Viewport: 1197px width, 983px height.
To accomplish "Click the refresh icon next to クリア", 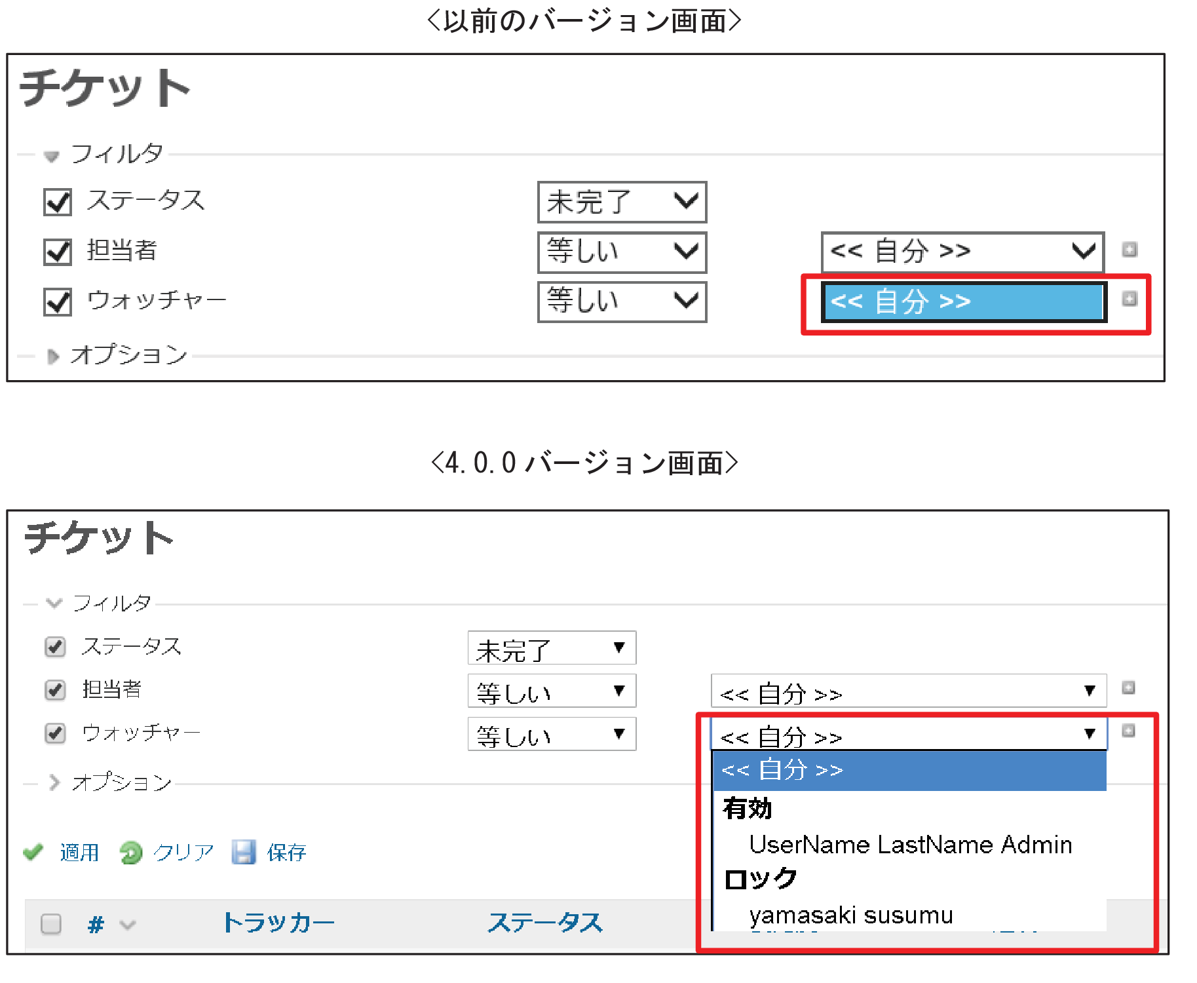I will tap(131, 852).
